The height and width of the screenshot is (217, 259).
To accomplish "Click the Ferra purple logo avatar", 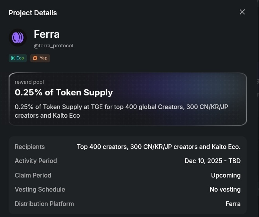I will tap(18, 38).
